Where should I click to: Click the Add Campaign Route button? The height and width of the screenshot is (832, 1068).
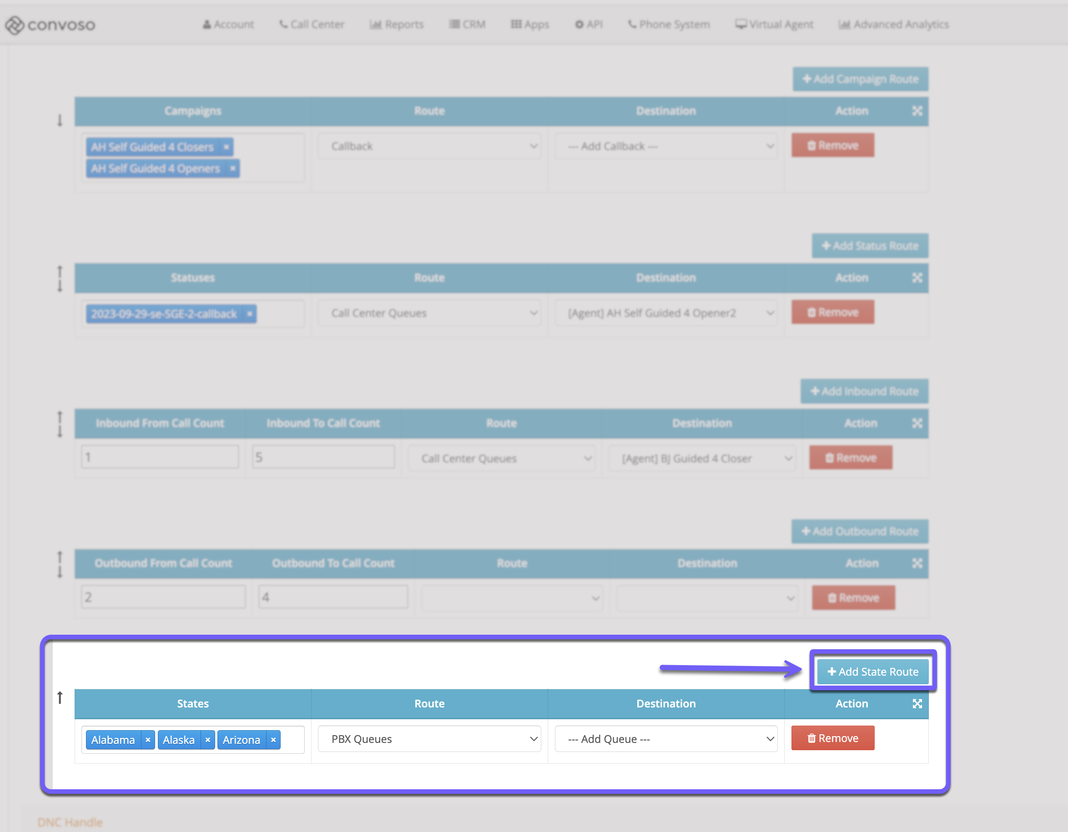(x=860, y=79)
